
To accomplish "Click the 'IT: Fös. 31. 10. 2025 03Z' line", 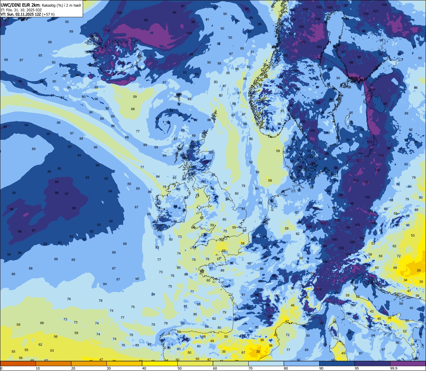I will (x=21, y=10).
